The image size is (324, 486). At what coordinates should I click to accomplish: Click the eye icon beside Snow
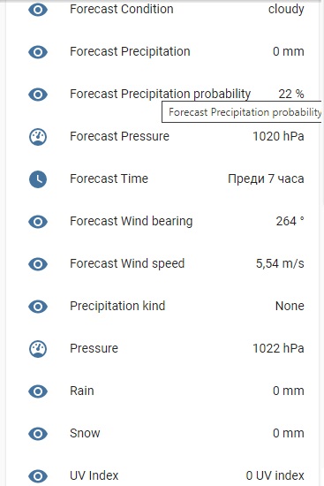point(38,434)
